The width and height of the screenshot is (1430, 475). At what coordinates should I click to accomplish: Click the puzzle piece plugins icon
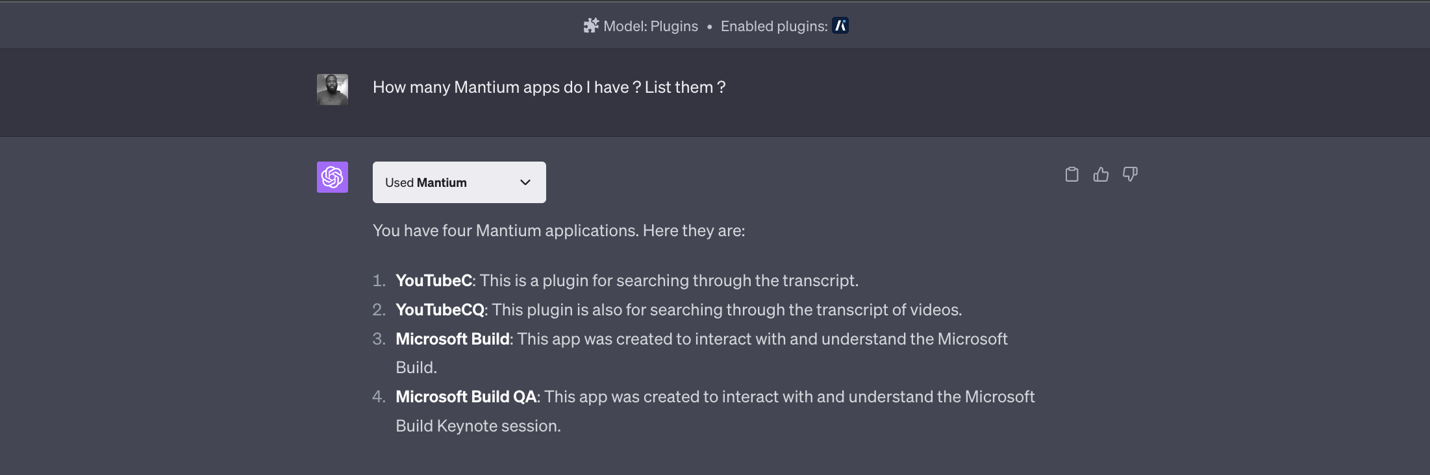point(591,26)
